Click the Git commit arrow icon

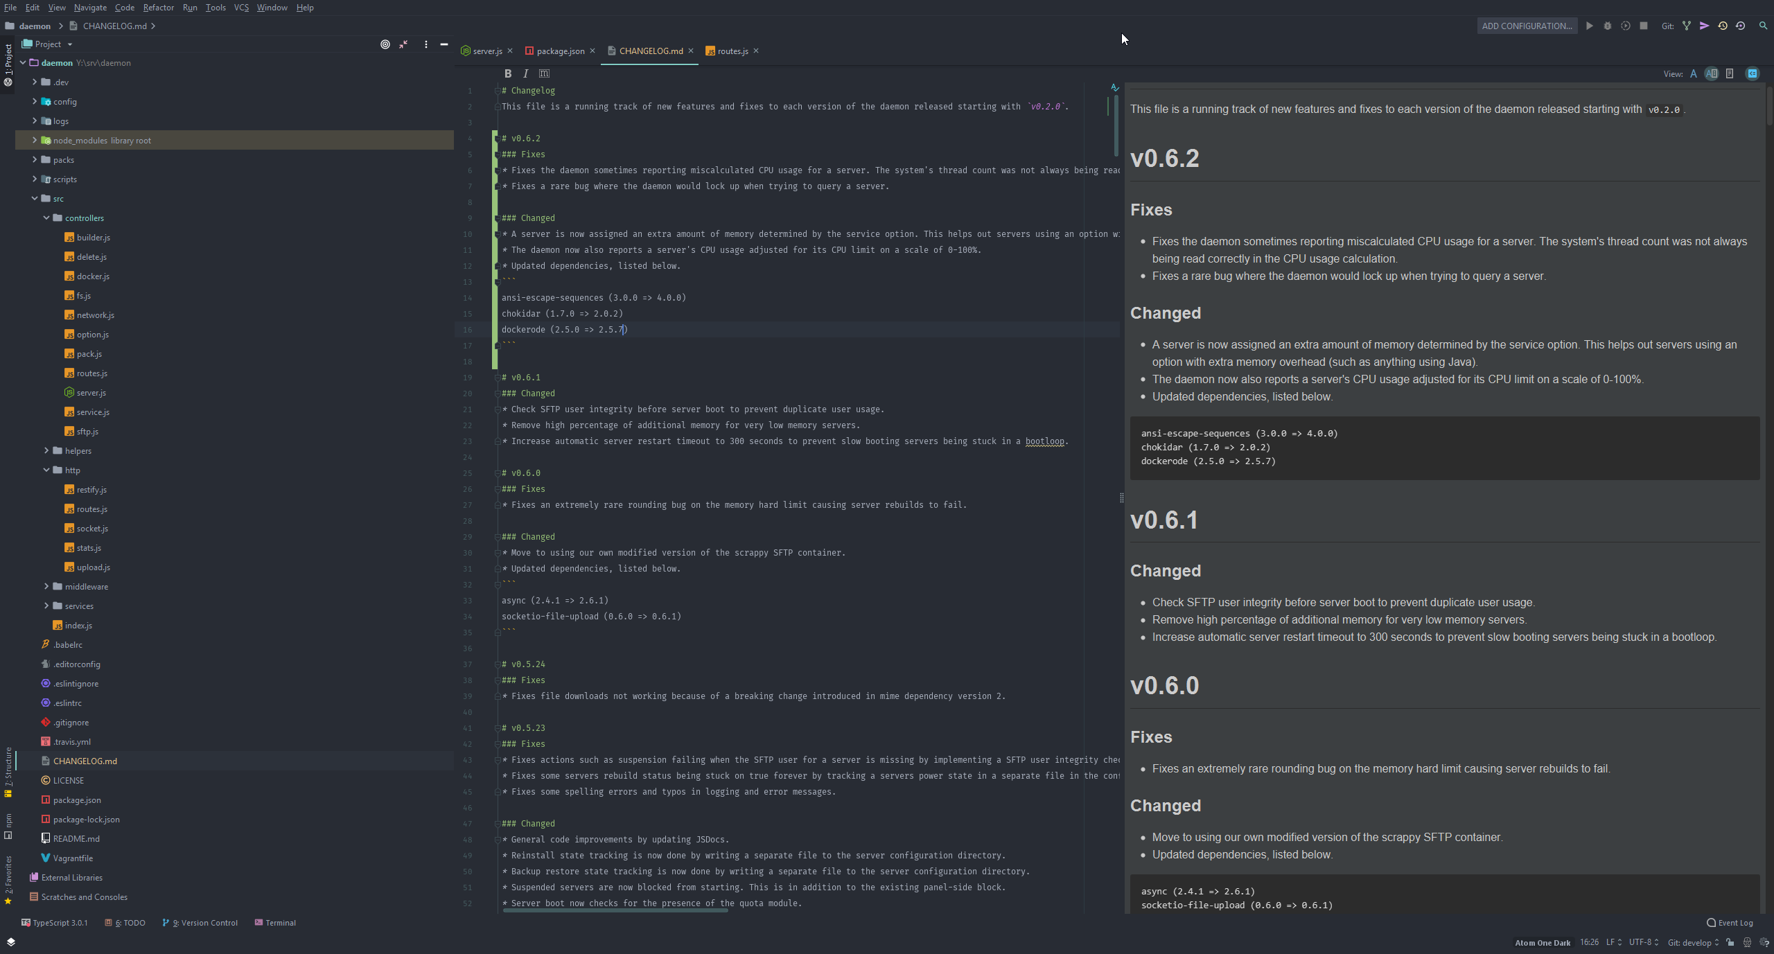pos(1704,26)
